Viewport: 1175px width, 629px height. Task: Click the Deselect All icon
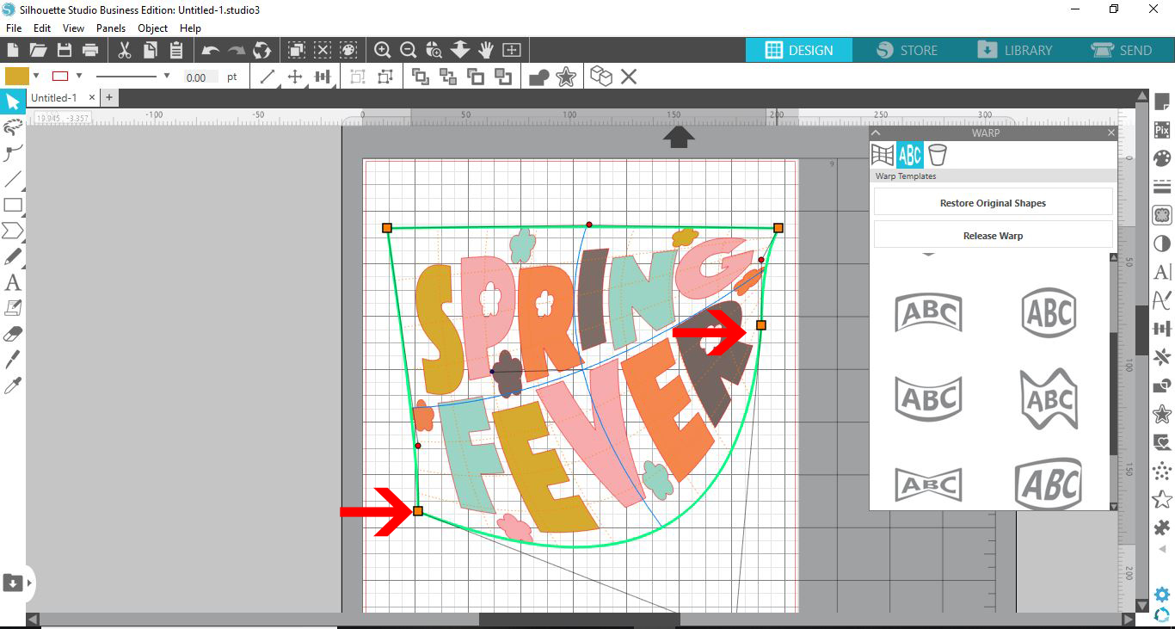point(323,50)
